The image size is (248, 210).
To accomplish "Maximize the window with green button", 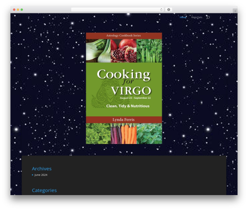I will click(22, 9).
